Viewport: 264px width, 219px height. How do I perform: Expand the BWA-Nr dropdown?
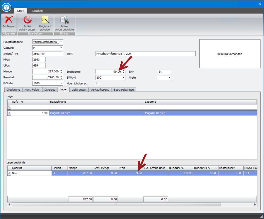(x=123, y=78)
